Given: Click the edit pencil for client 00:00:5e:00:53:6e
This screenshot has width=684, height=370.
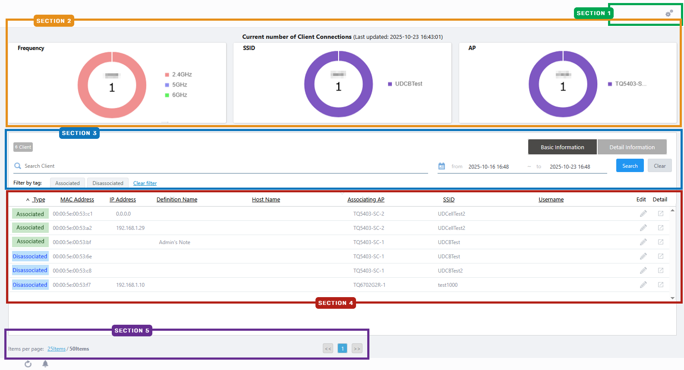Looking at the screenshot, I should click(643, 256).
